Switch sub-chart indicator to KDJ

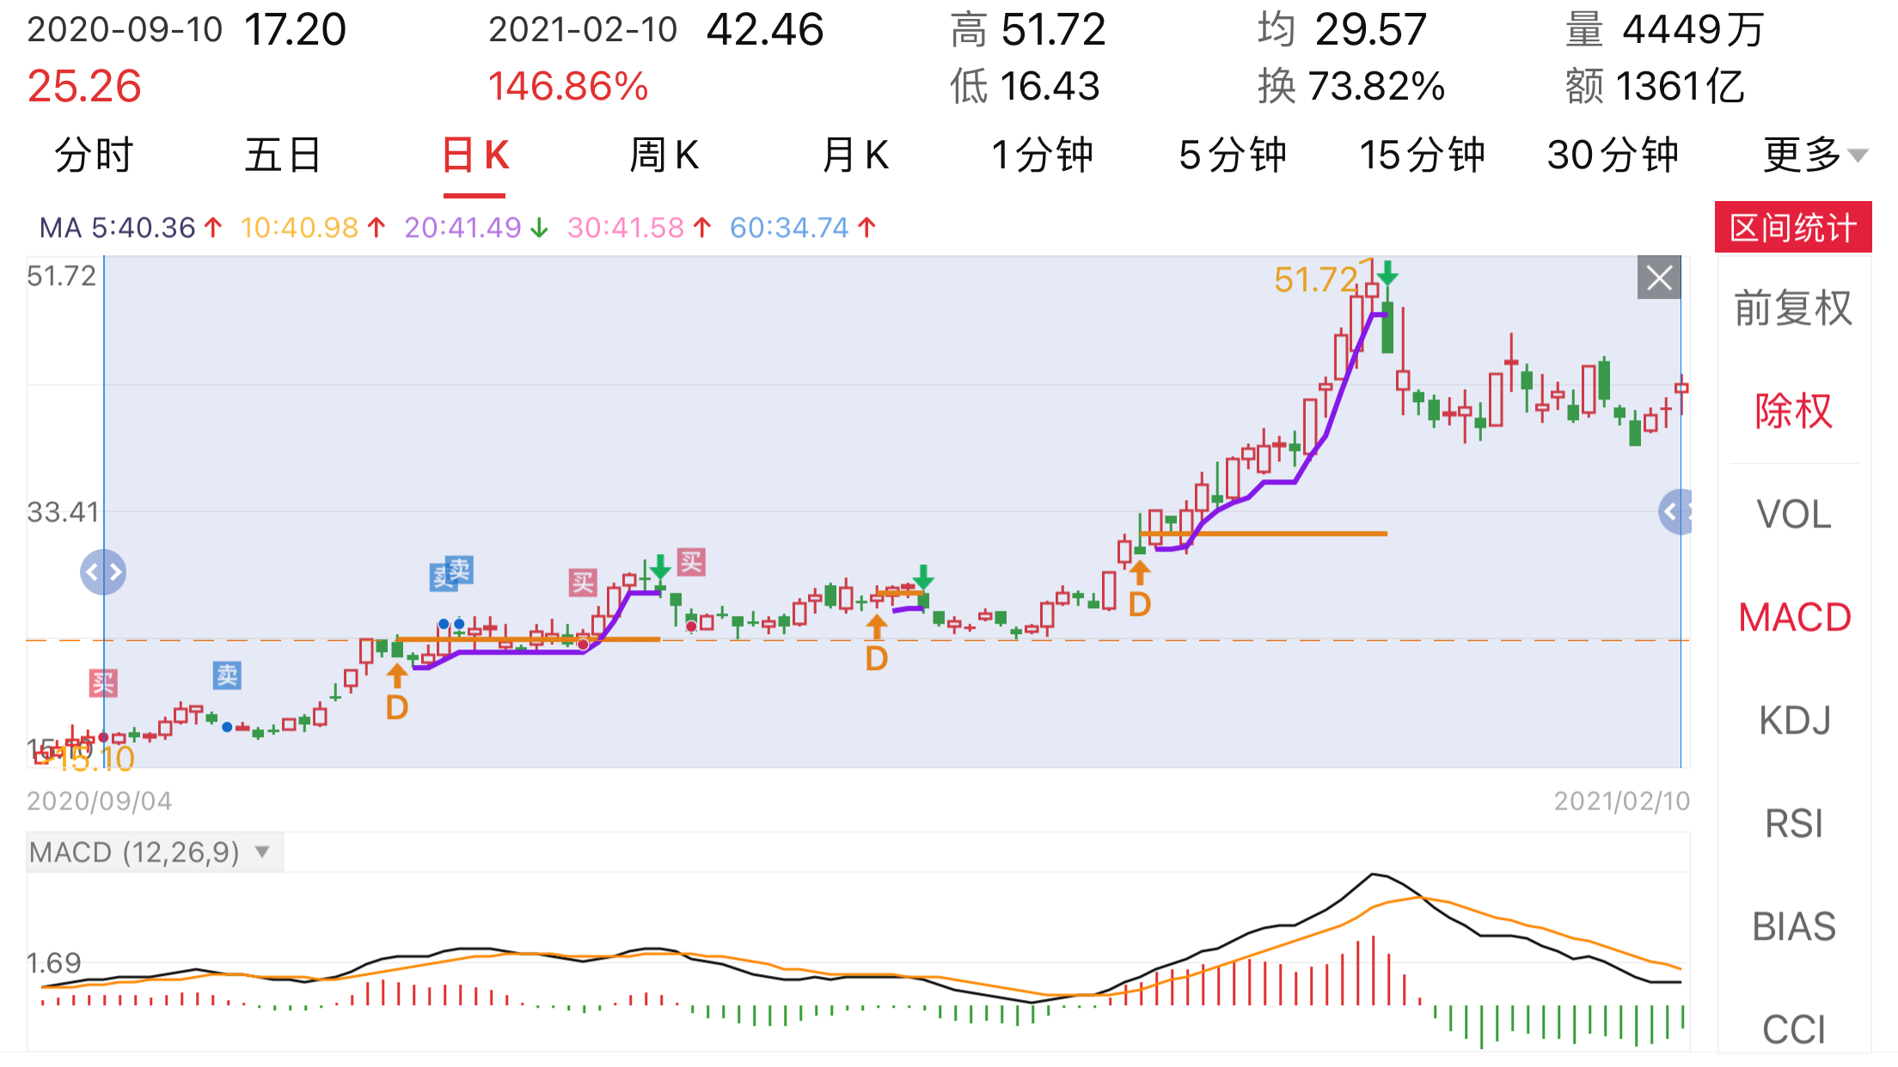point(1793,721)
